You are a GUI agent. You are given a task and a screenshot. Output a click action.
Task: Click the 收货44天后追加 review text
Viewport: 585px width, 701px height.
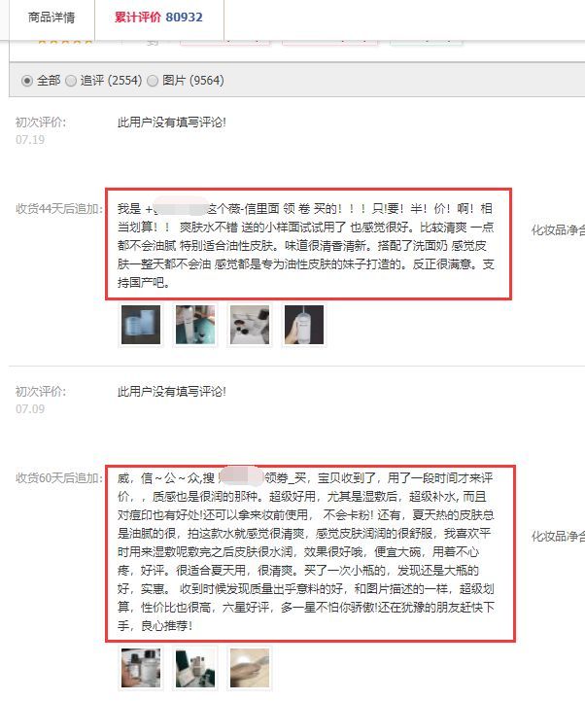[x=306, y=245]
